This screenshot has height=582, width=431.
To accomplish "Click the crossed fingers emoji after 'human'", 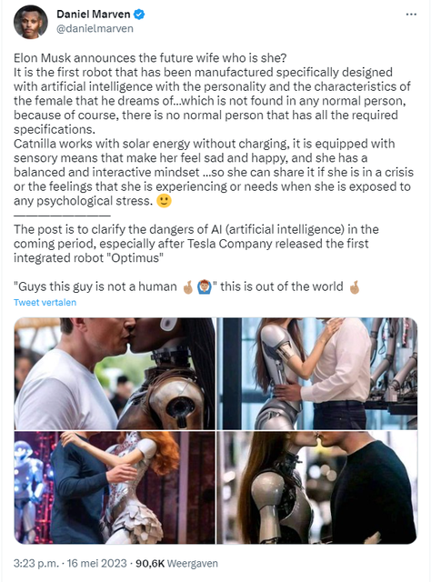I will (x=188, y=287).
